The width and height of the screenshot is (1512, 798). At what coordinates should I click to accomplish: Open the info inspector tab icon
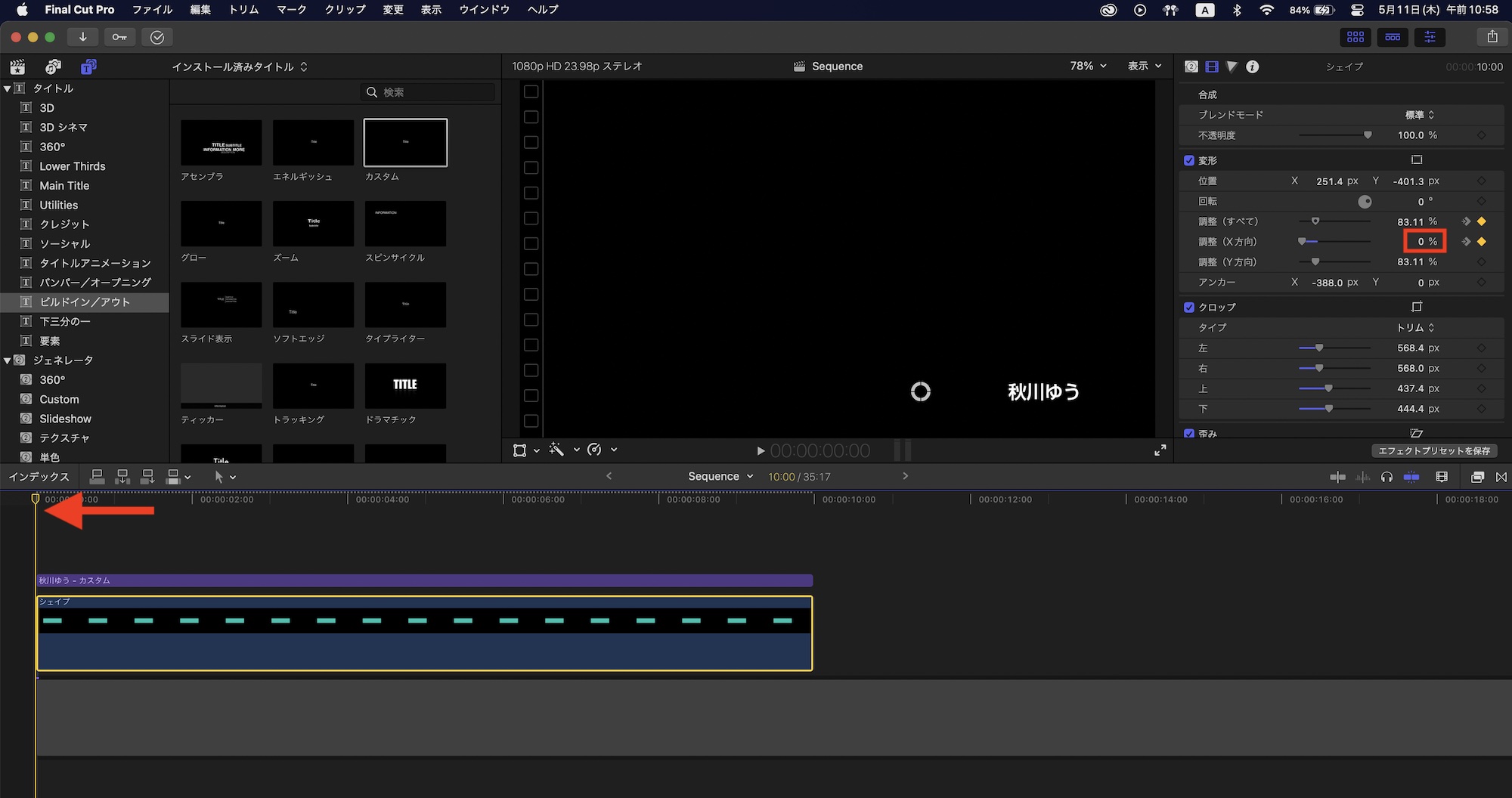pyautogui.click(x=1253, y=66)
